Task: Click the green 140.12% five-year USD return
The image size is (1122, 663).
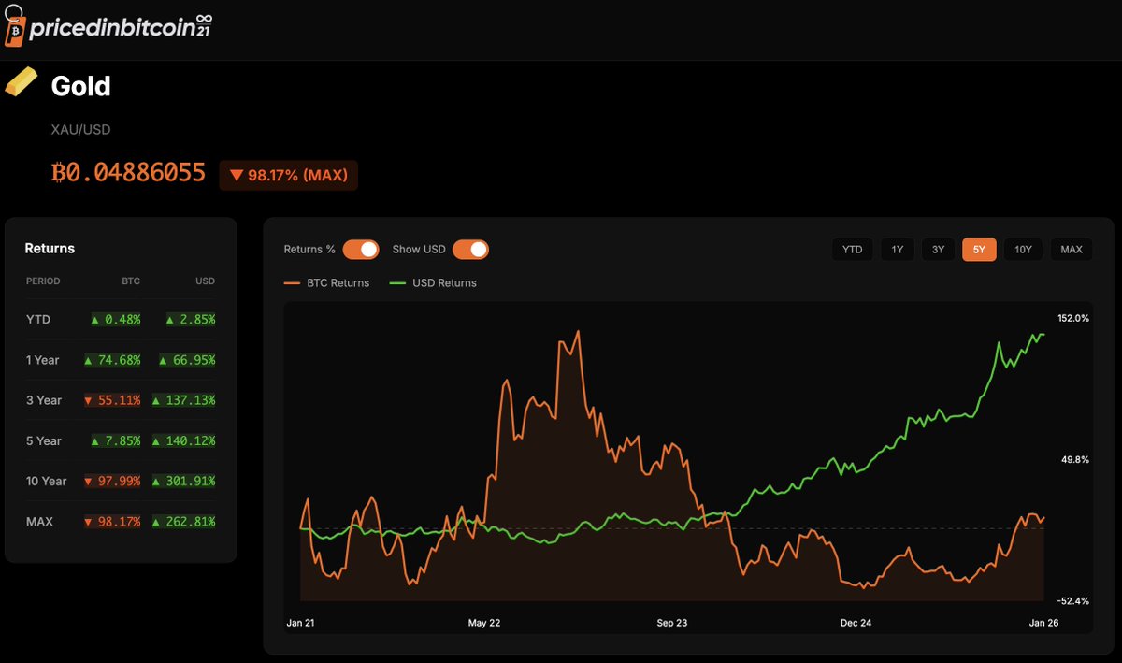Action: click(x=186, y=440)
